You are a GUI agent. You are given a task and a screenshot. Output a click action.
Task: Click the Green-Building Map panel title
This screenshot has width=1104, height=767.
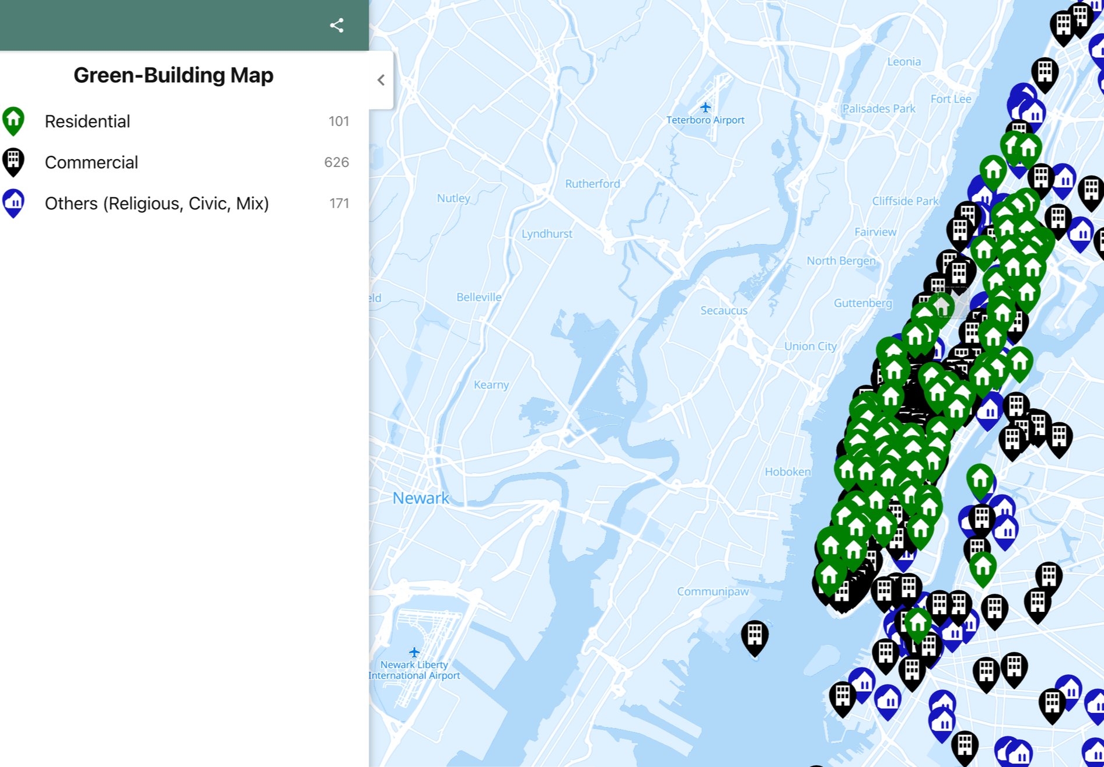173,75
